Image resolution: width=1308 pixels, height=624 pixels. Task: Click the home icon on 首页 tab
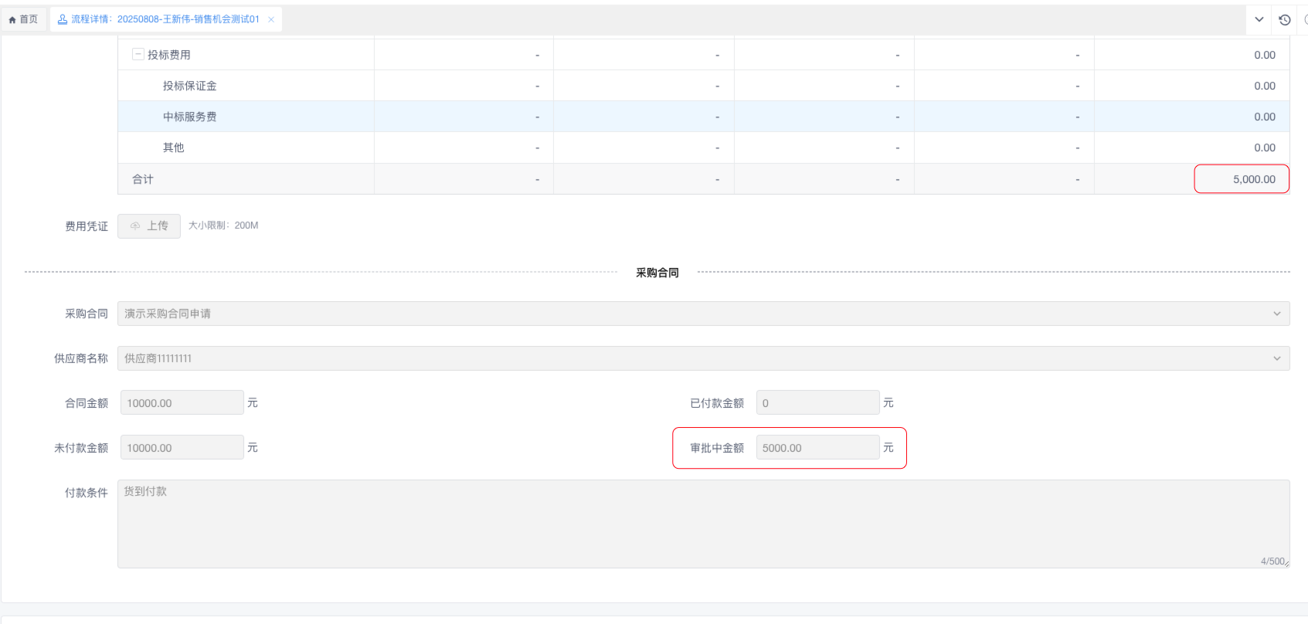coord(12,20)
